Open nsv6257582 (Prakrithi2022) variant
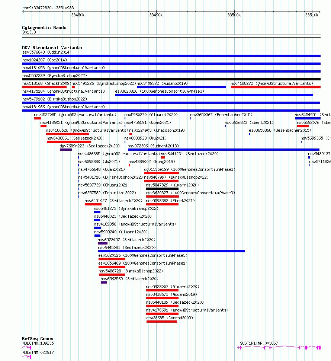 point(107,193)
